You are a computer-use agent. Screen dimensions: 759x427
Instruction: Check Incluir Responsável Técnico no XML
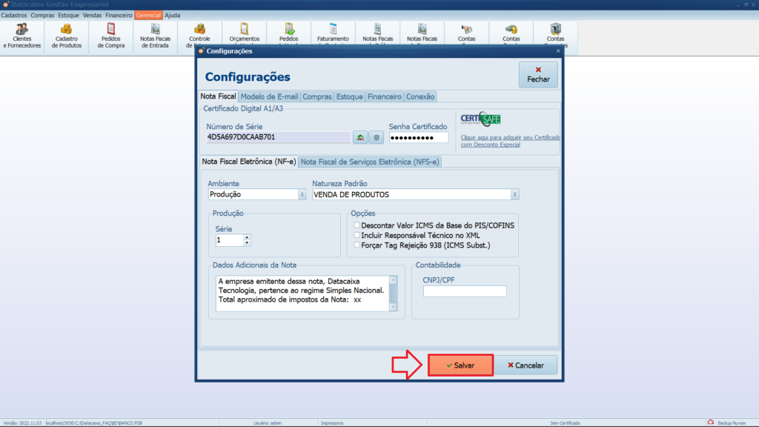click(357, 235)
